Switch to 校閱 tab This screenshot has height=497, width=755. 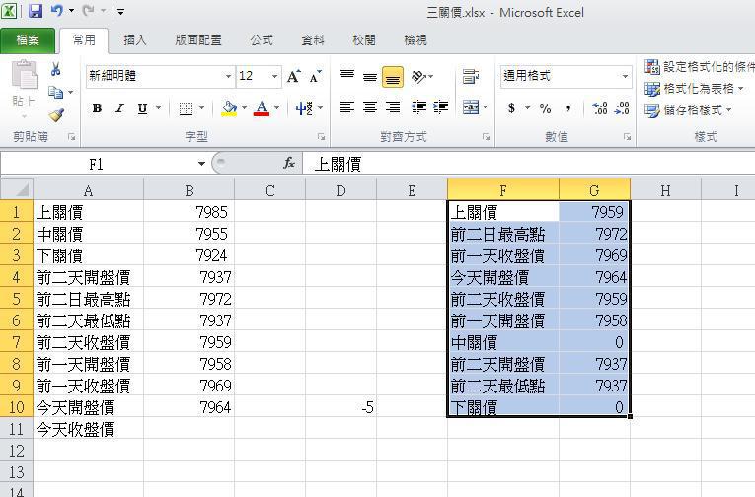coord(363,40)
